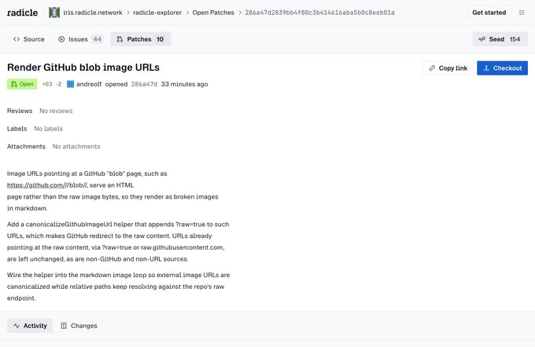Click the iris.radicle.network seed avatar icon
Image resolution: width=535 pixels, height=347 pixels.
pos(54,13)
